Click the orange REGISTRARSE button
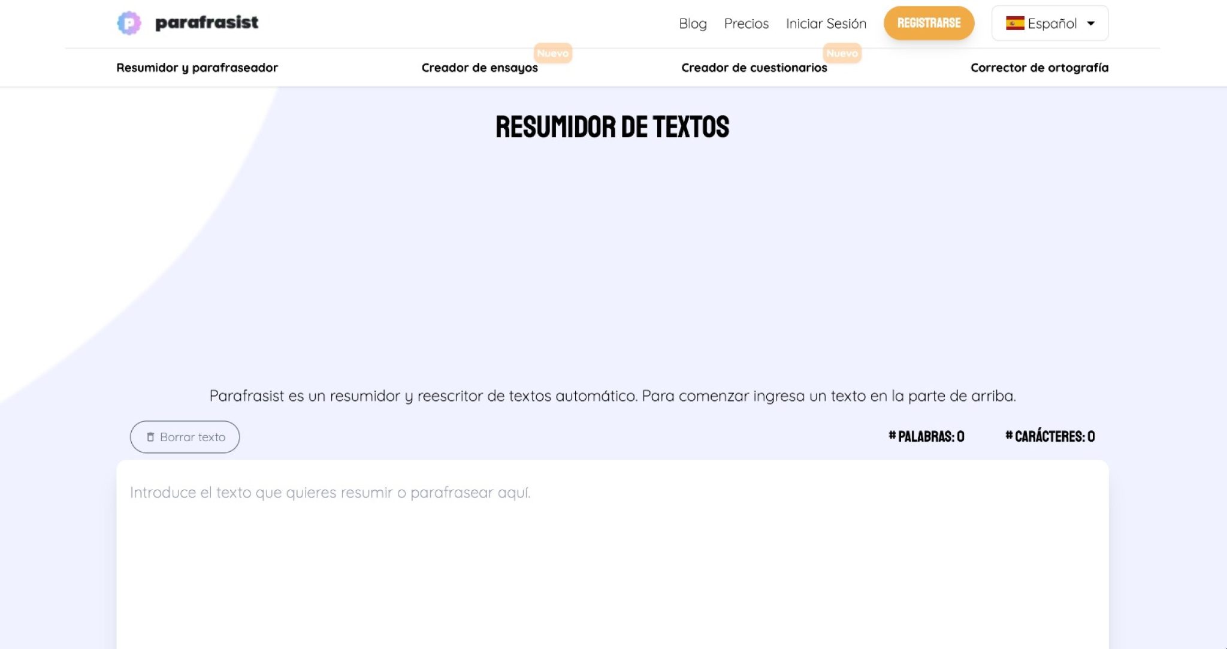1227x649 pixels. tap(929, 23)
